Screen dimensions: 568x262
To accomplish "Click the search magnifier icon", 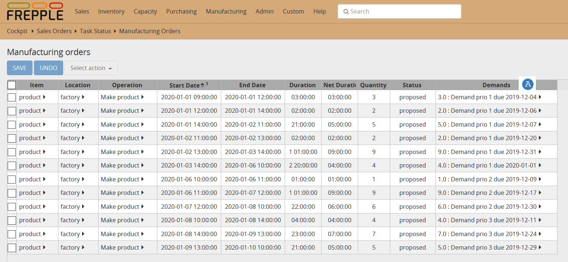I will [346, 11].
